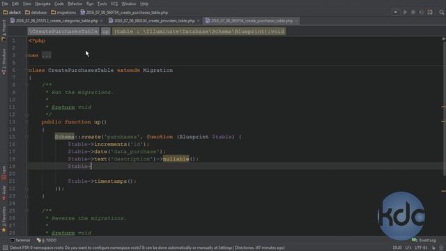Screen dimensions: 446x251
Task: Click tool window quick-access icon in status bar
Action: point(5,248)
